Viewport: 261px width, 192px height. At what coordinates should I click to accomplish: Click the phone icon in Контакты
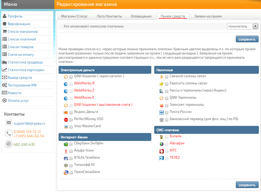(9, 134)
